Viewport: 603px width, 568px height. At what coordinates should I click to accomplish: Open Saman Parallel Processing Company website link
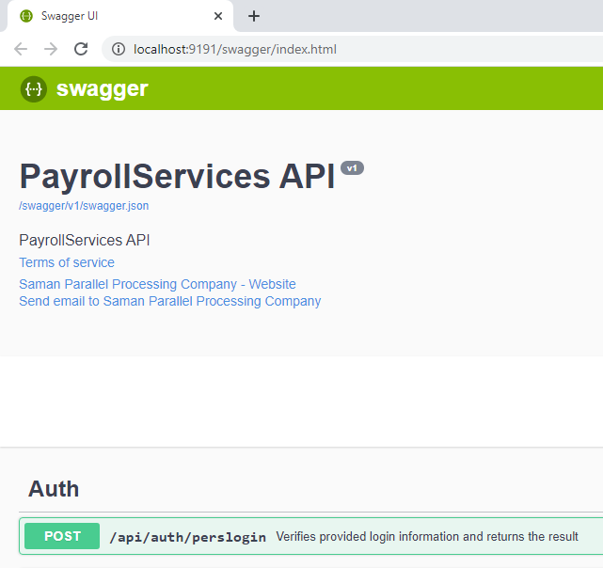(157, 284)
